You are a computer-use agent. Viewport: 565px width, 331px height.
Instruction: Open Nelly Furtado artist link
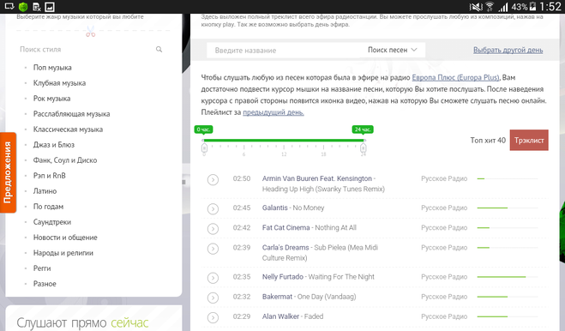[283, 277]
